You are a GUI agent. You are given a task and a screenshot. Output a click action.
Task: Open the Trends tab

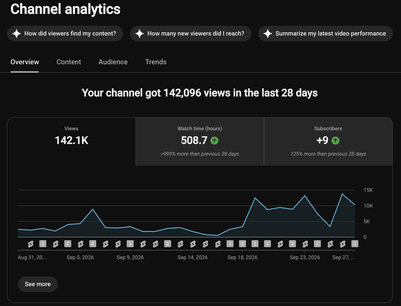click(x=156, y=62)
